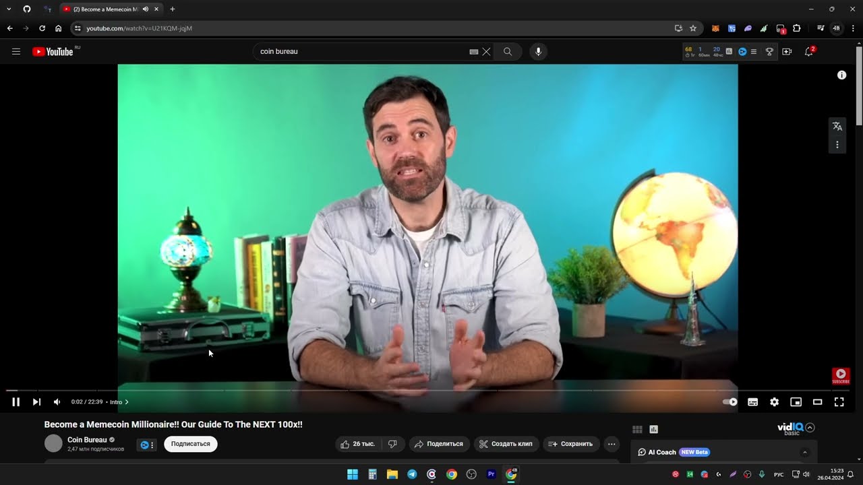Open vidIQ trophy achievements

pyautogui.click(x=769, y=51)
